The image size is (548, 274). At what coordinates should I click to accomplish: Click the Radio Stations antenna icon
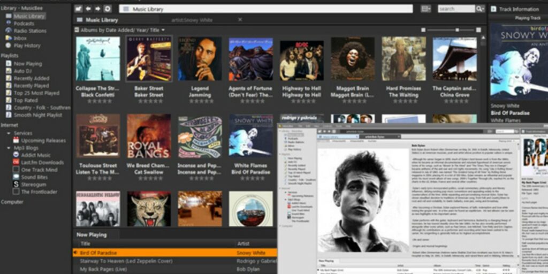[9, 31]
